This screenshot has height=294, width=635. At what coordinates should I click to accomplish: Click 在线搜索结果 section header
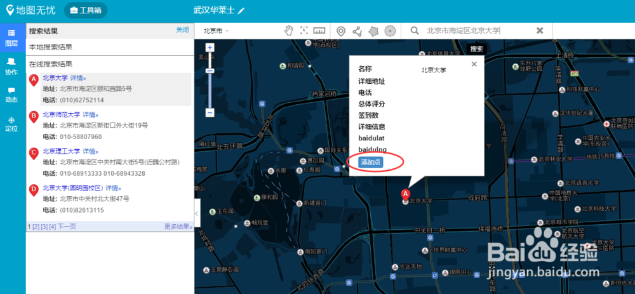pyautogui.click(x=51, y=64)
